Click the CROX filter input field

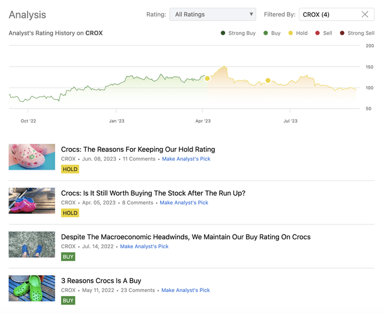329,14
